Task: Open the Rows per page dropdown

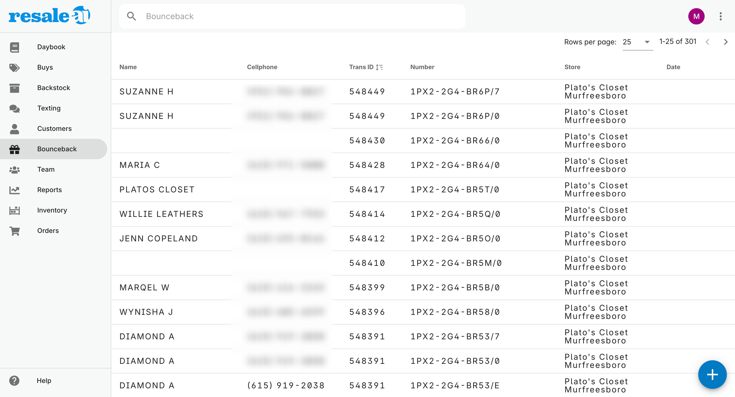Action: (638, 42)
